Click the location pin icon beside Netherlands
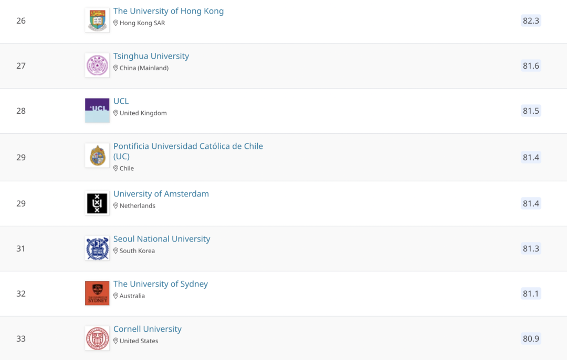The image size is (567, 360). pos(116,206)
